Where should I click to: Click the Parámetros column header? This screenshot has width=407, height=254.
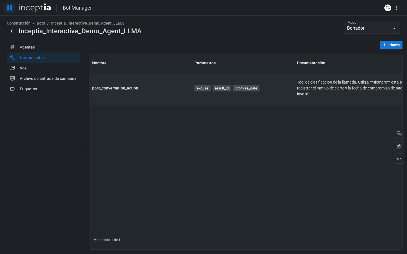[205, 63]
